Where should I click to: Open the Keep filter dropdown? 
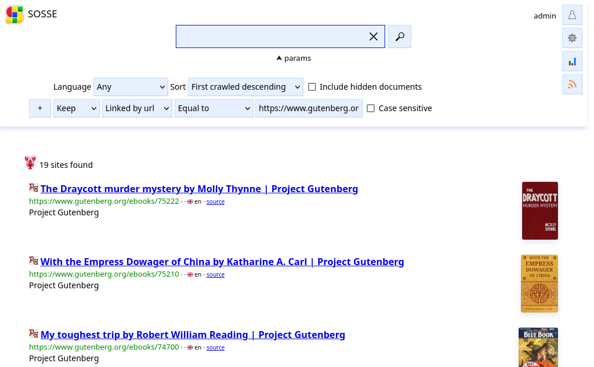[77, 108]
